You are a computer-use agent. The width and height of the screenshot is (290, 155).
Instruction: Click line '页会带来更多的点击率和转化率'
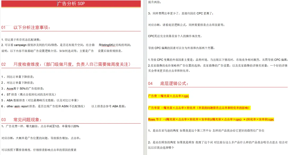(169, 71)
